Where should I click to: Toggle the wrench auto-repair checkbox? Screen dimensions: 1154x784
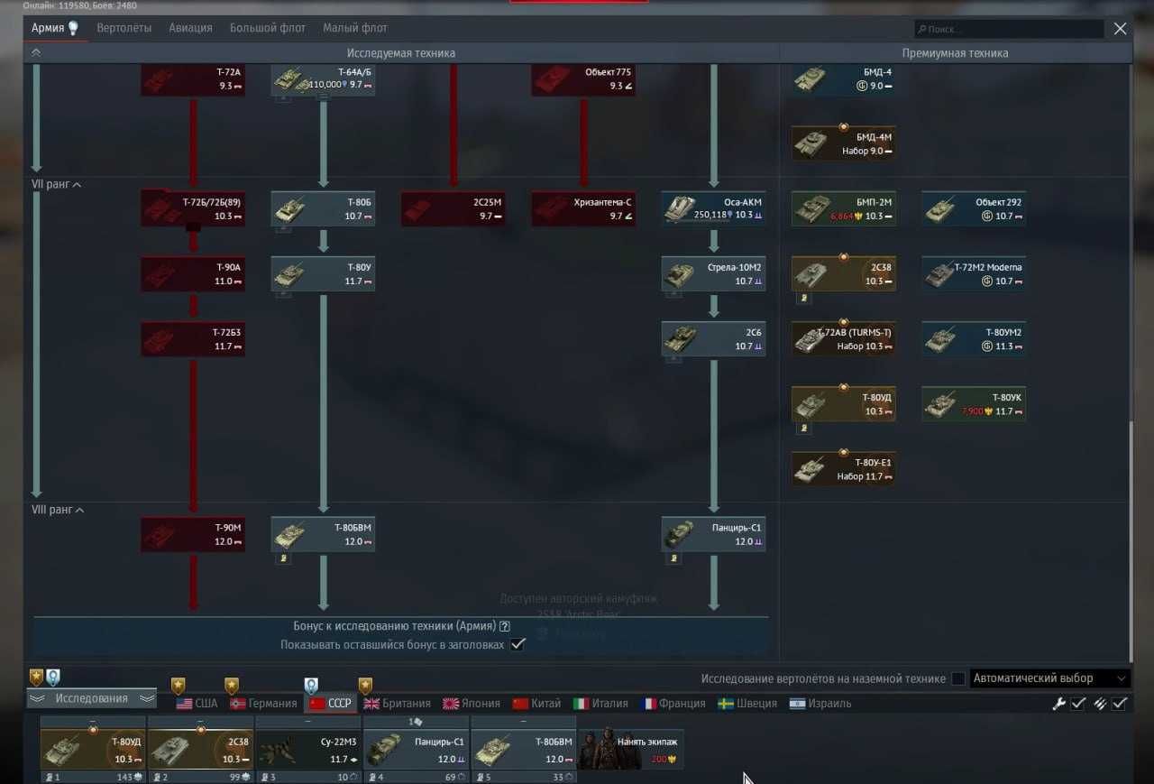point(1077,704)
